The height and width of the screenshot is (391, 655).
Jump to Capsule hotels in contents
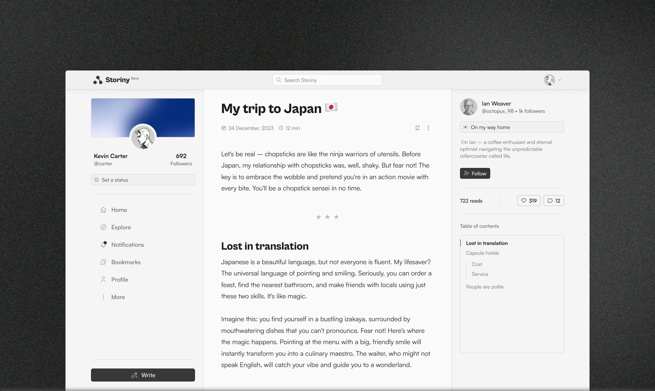tap(483, 253)
